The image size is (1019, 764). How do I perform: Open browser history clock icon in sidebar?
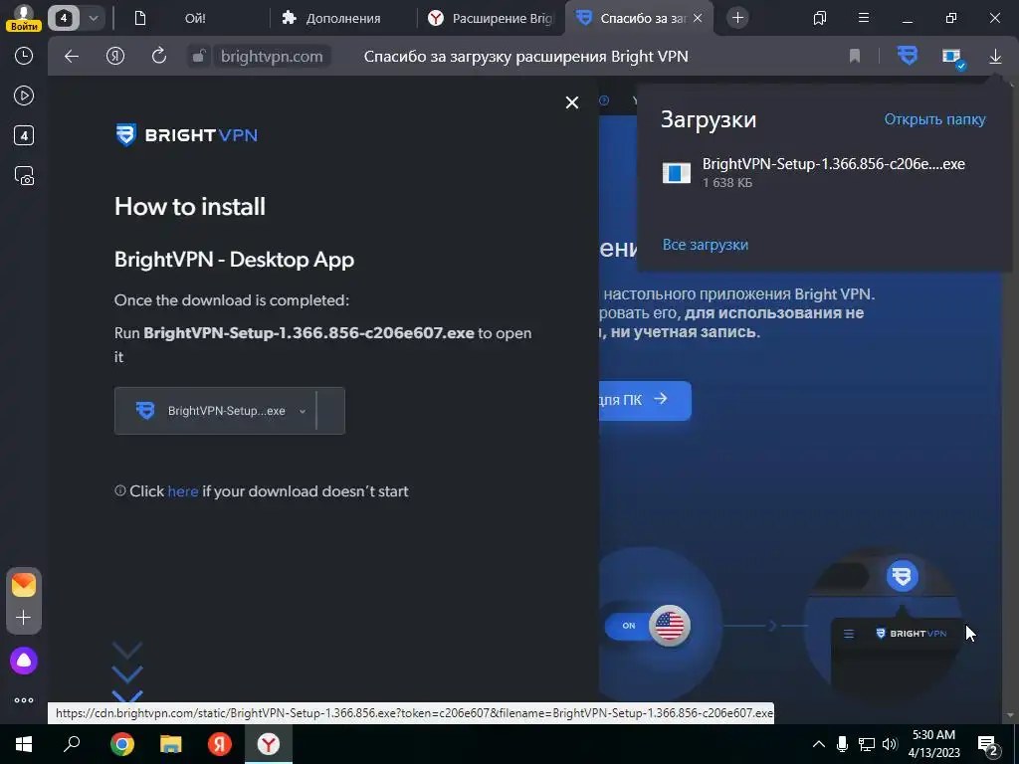point(24,56)
